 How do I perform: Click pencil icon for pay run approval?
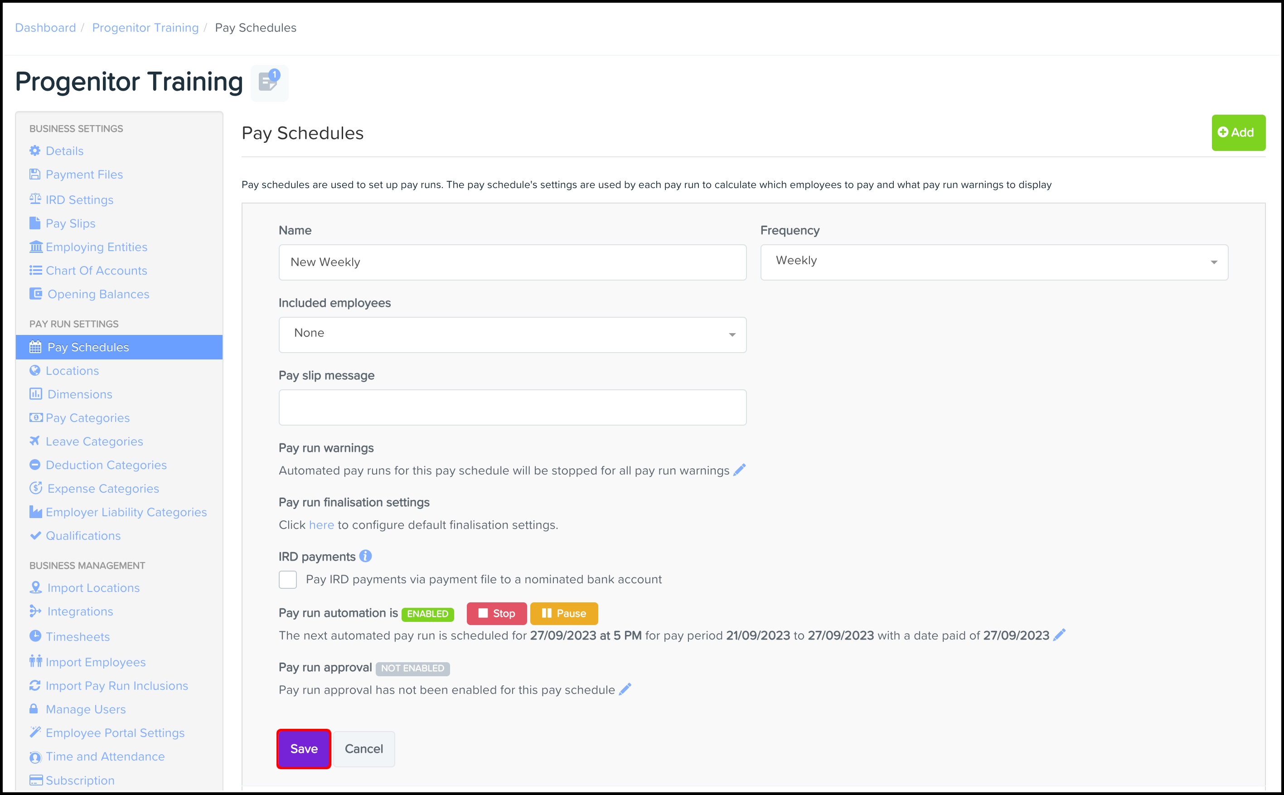pyautogui.click(x=625, y=689)
